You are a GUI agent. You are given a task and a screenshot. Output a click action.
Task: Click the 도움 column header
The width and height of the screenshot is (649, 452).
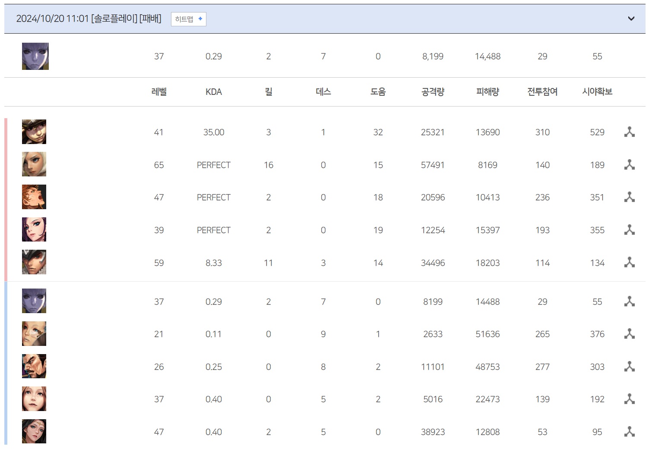[x=378, y=91]
